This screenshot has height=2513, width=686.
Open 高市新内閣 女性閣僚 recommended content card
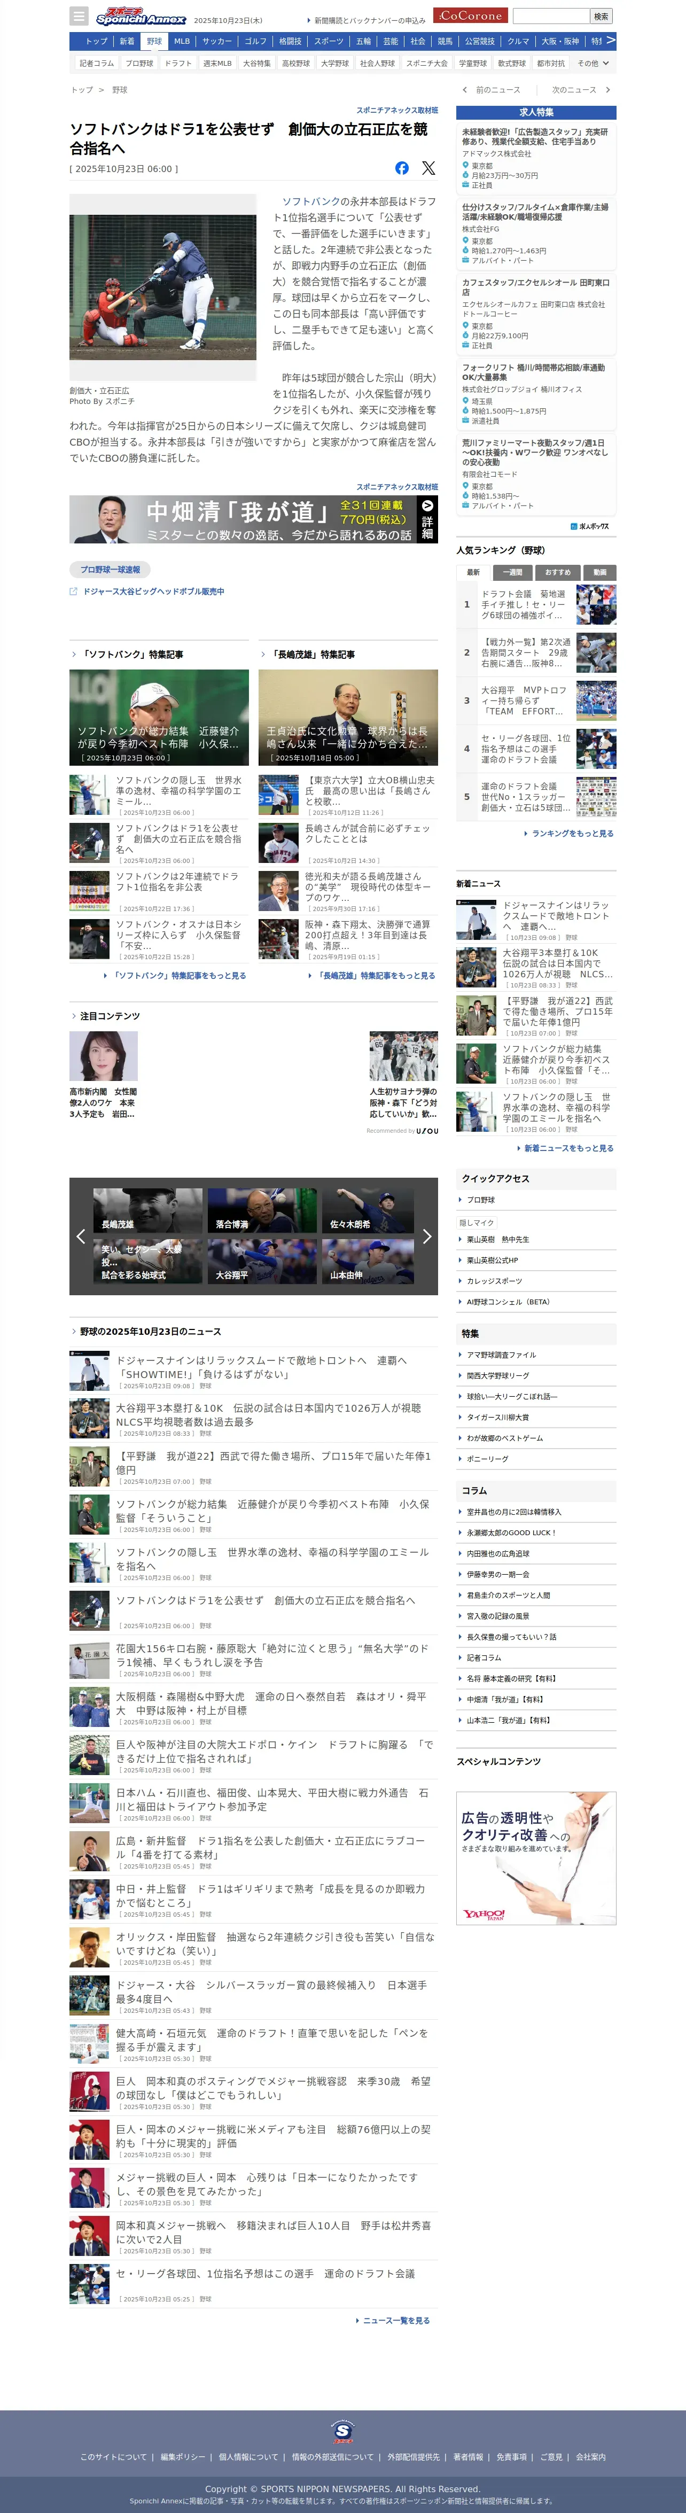[x=104, y=1075]
